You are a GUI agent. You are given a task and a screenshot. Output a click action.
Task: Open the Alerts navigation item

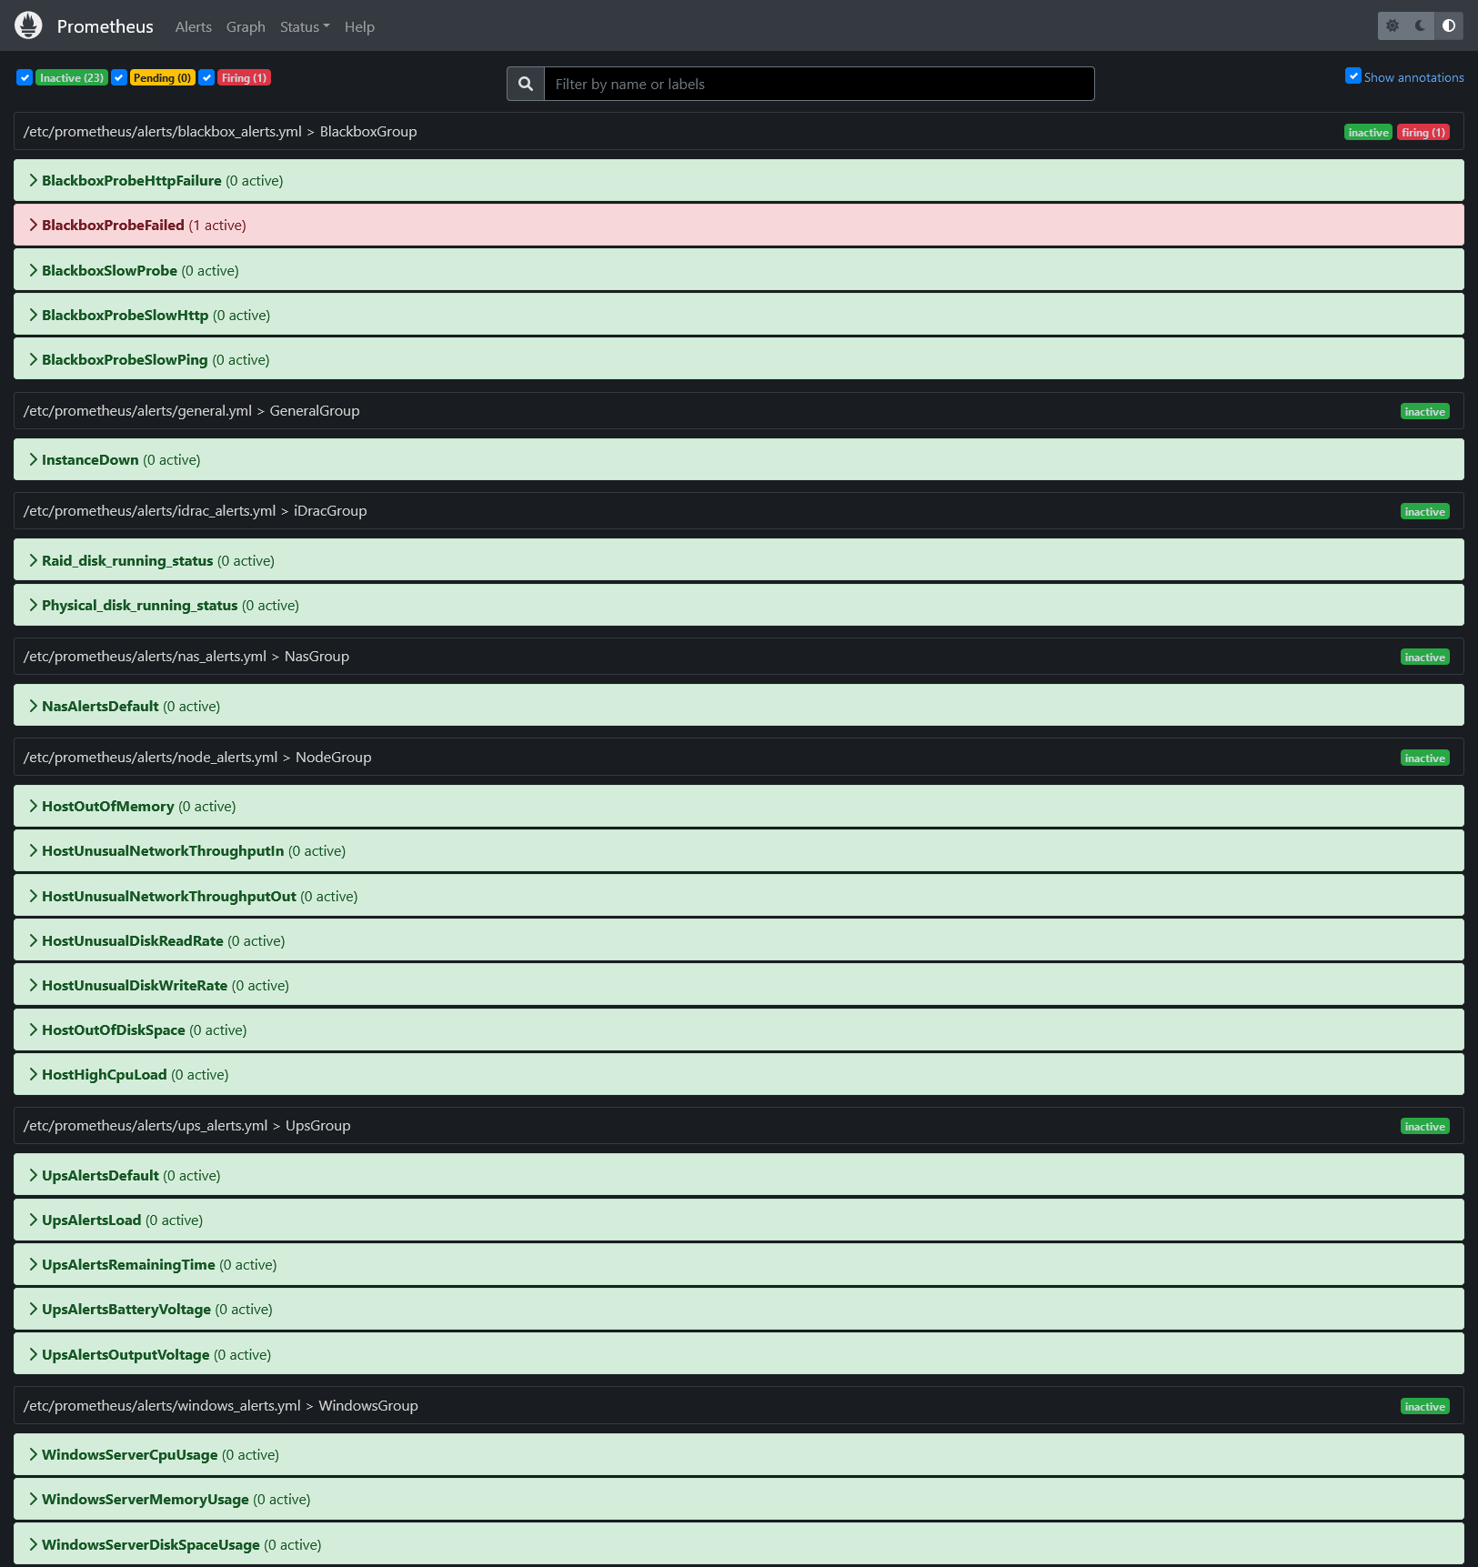click(193, 27)
